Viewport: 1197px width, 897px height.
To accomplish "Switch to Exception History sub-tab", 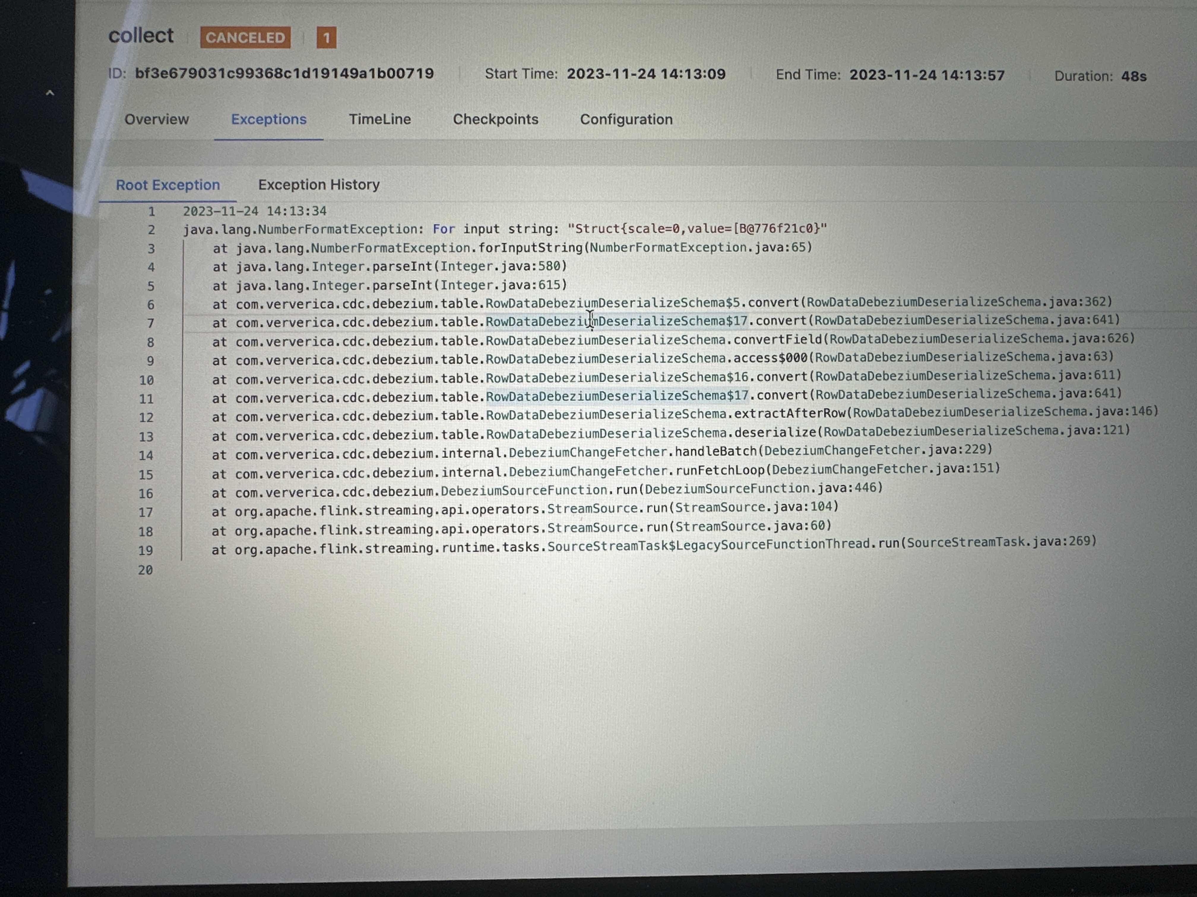I will [319, 185].
